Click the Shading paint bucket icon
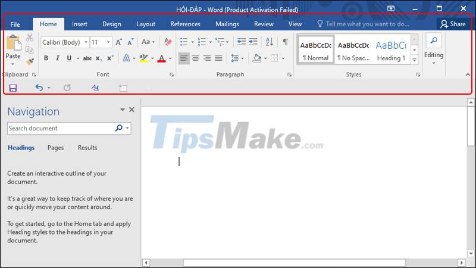The height and width of the screenshot is (268, 476). click(x=257, y=58)
